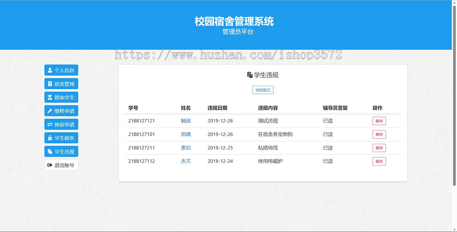
Task: Click violation text 使用电磁炉
Action: pyautogui.click(x=270, y=161)
